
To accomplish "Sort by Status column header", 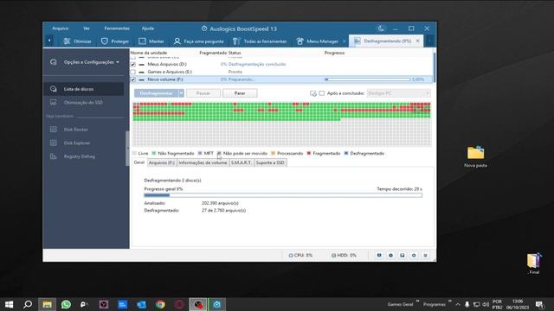I will [x=235, y=53].
